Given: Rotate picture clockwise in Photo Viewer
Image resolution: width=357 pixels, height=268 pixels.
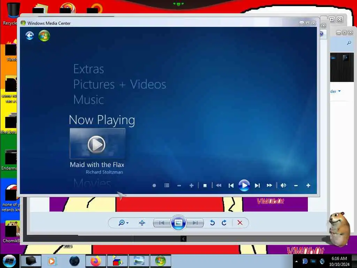Looking at the screenshot, I should 224,223.
